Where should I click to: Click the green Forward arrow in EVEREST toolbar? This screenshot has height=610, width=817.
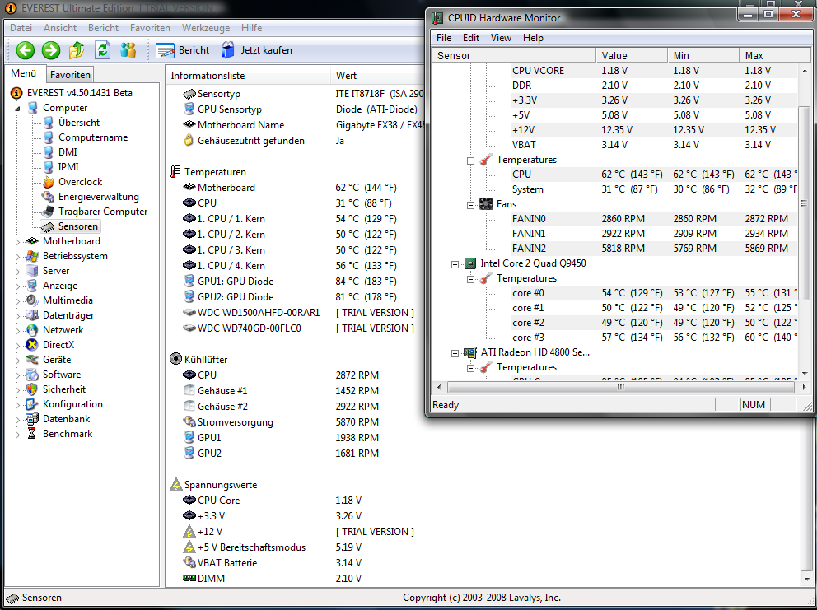(50, 50)
